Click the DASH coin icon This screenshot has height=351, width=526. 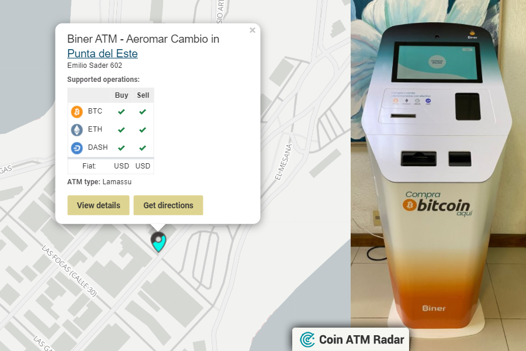tap(77, 148)
